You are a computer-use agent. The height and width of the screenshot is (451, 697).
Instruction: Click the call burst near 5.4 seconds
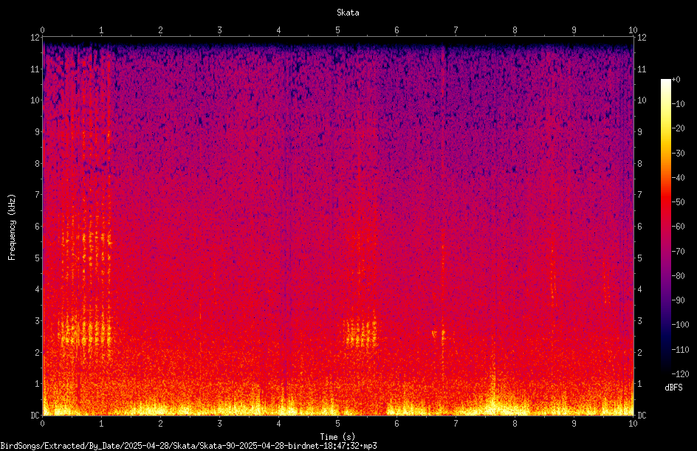click(361, 332)
